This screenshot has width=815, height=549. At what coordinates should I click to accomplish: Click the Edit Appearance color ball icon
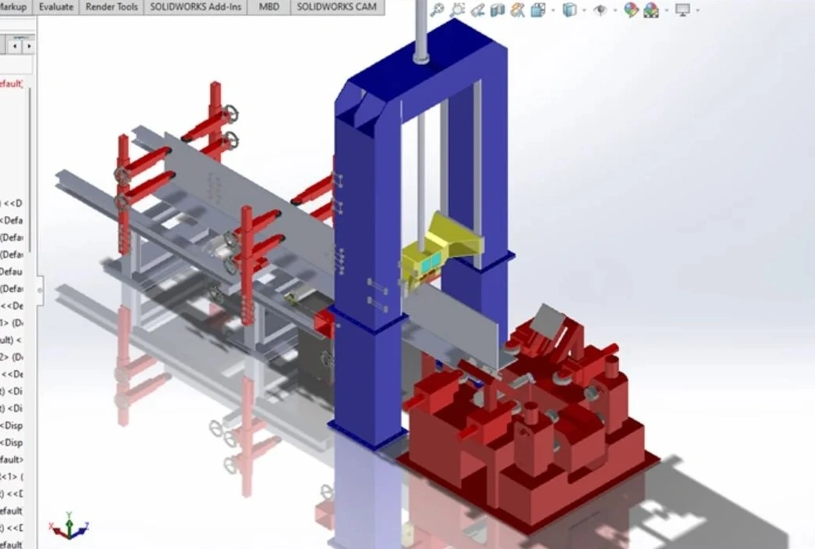click(x=631, y=10)
